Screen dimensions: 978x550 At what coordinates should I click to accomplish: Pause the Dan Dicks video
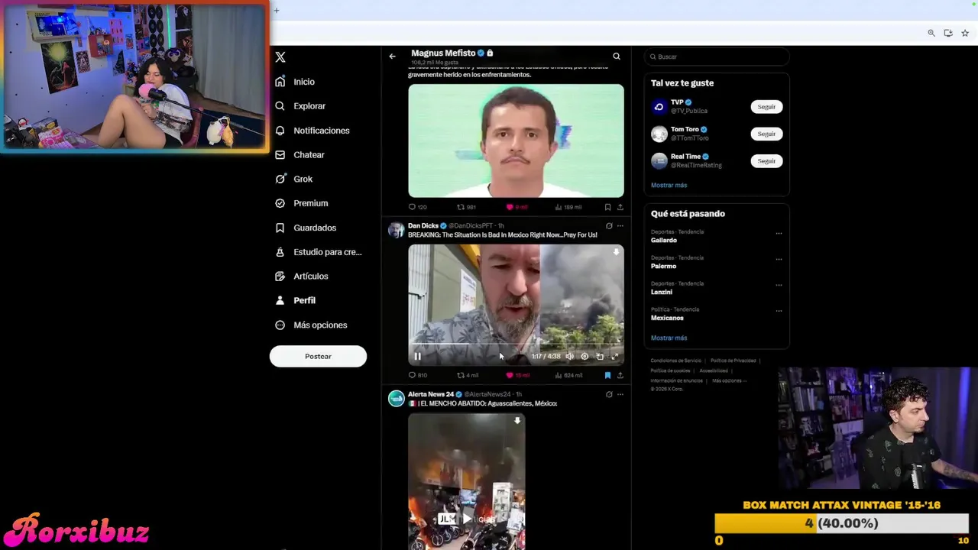(418, 356)
